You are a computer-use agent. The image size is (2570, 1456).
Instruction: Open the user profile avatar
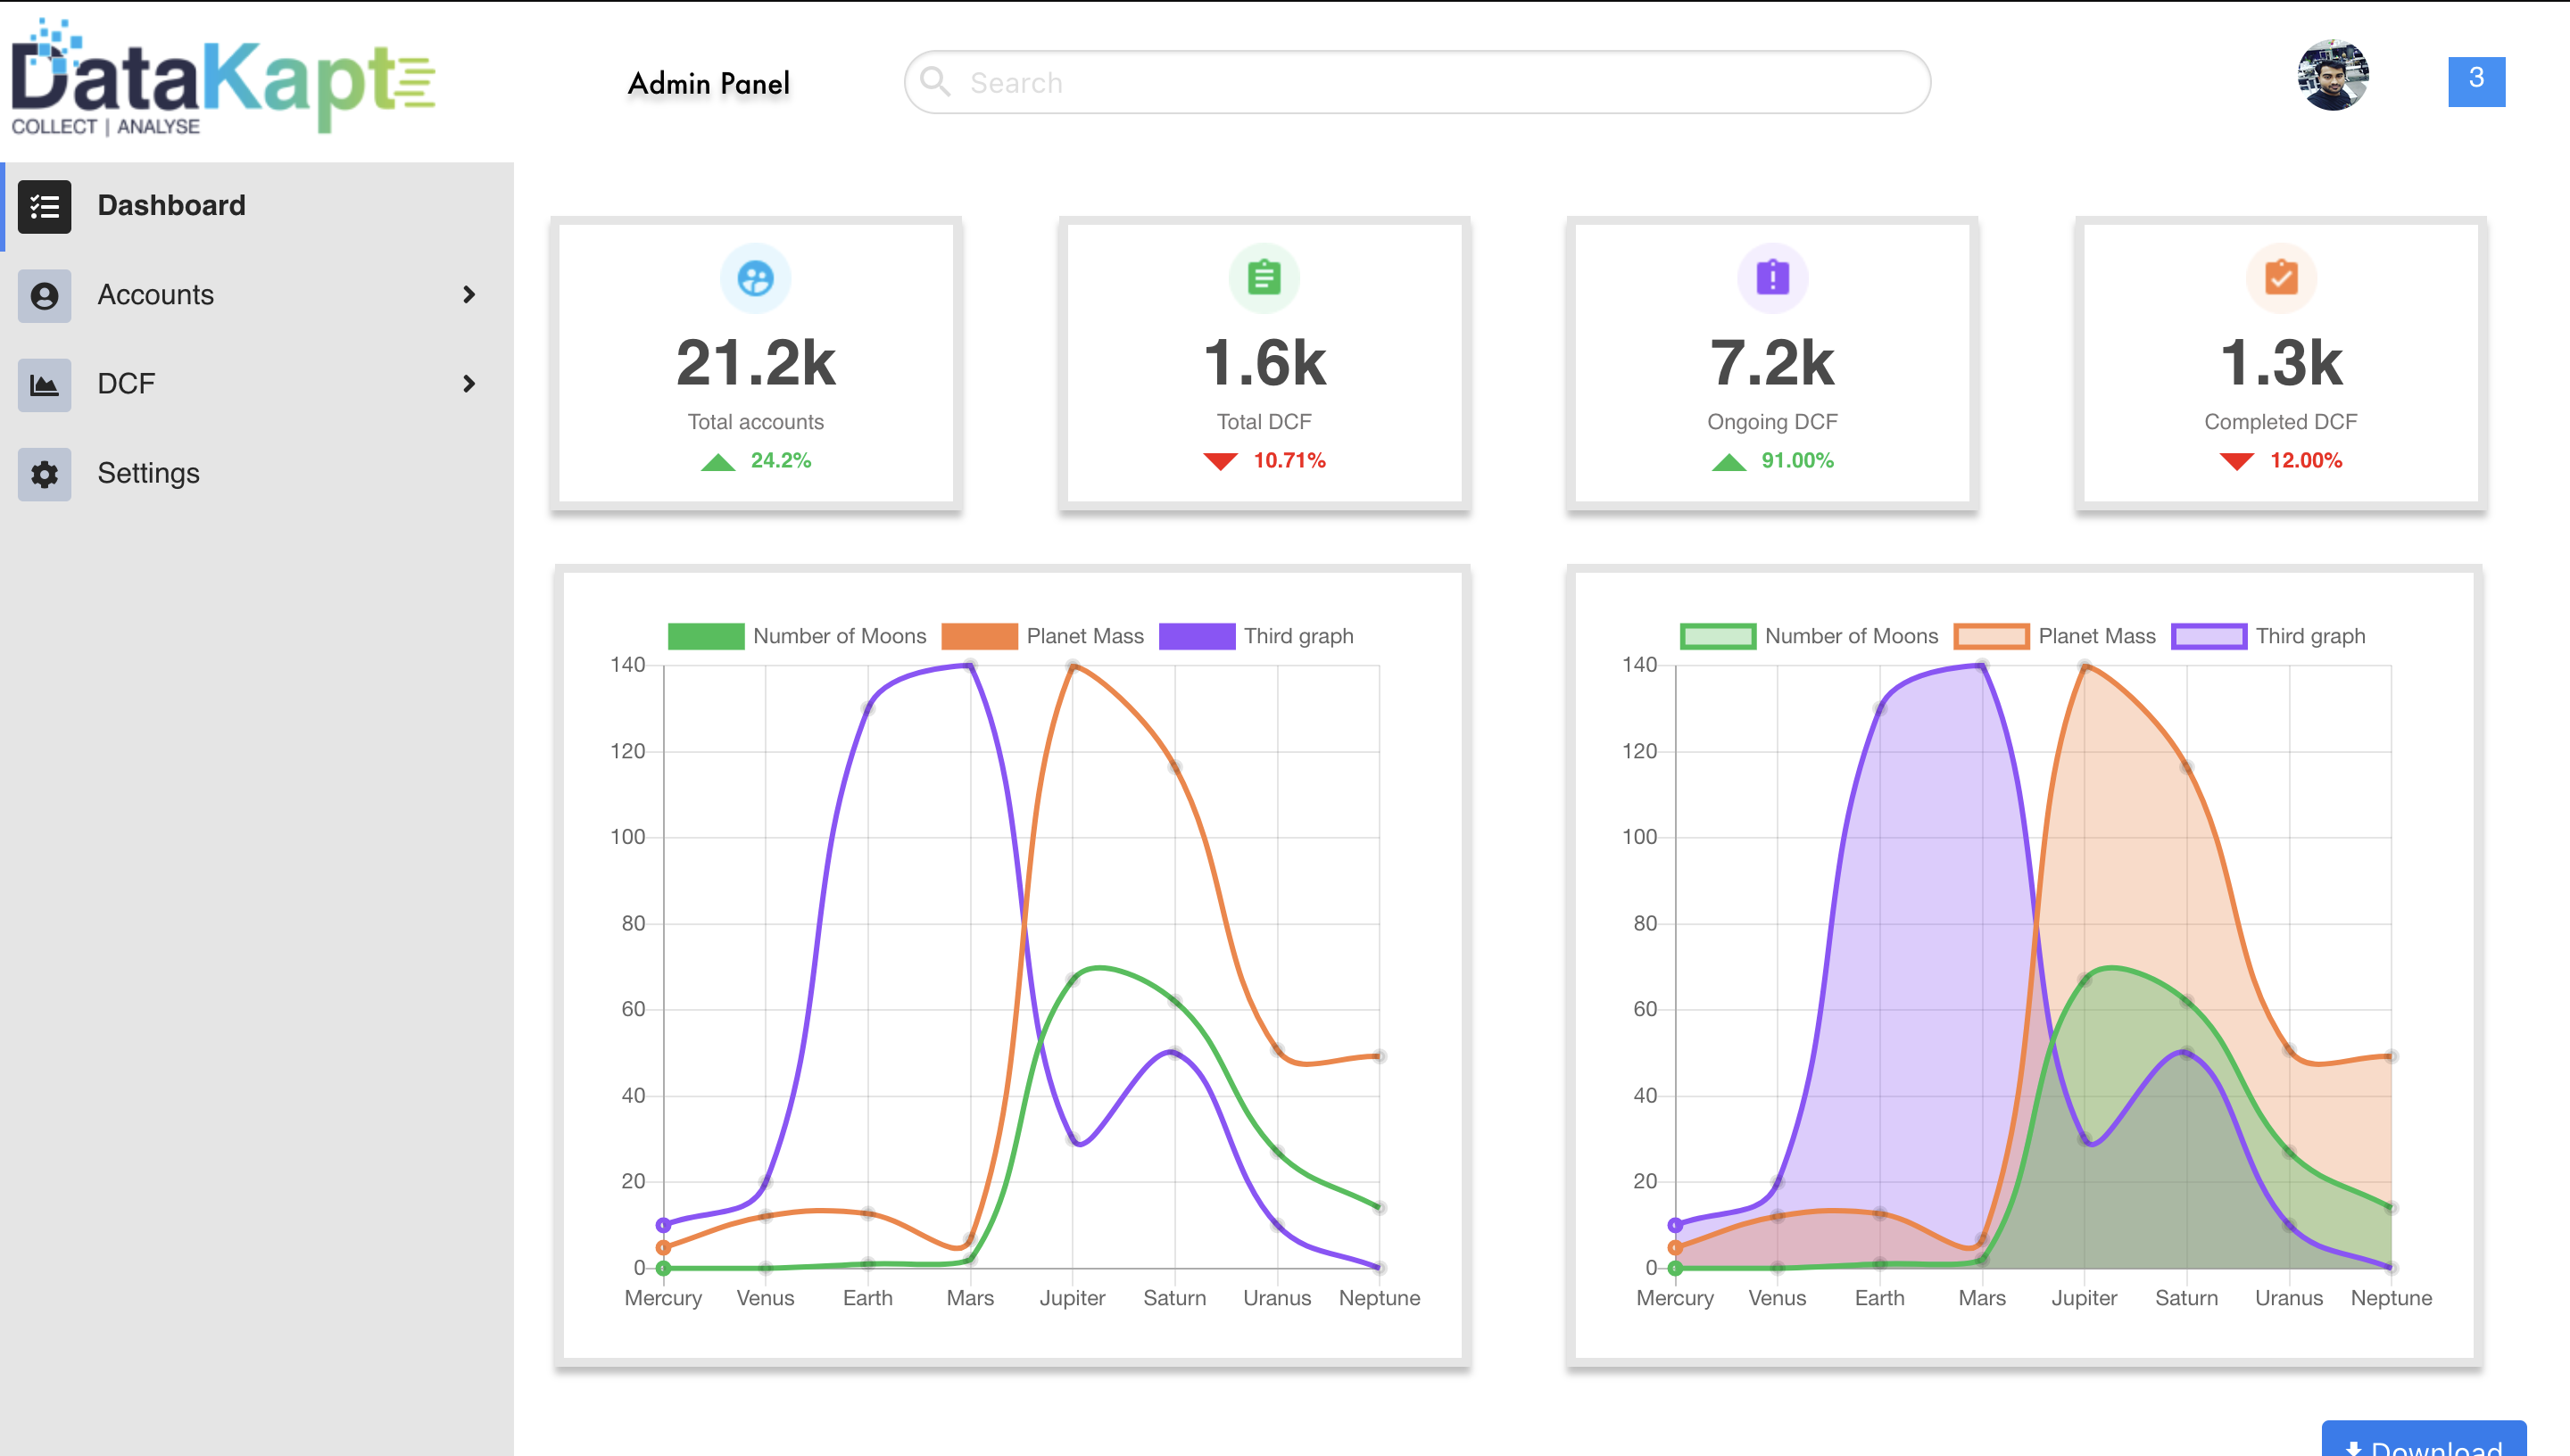[x=2332, y=75]
